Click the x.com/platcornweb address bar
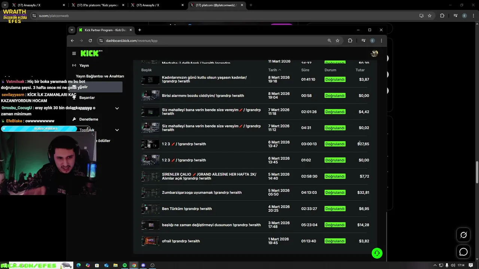The width and height of the screenshot is (479, 269). pyautogui.click(x=232, y=16)
